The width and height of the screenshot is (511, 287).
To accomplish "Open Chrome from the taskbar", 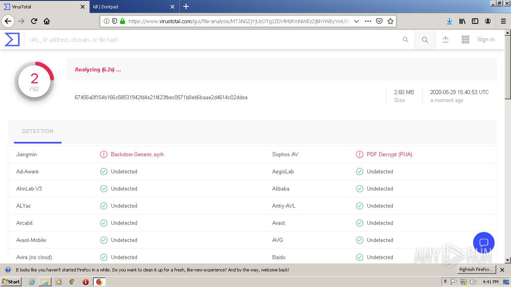I will click(x=72, y=282).
